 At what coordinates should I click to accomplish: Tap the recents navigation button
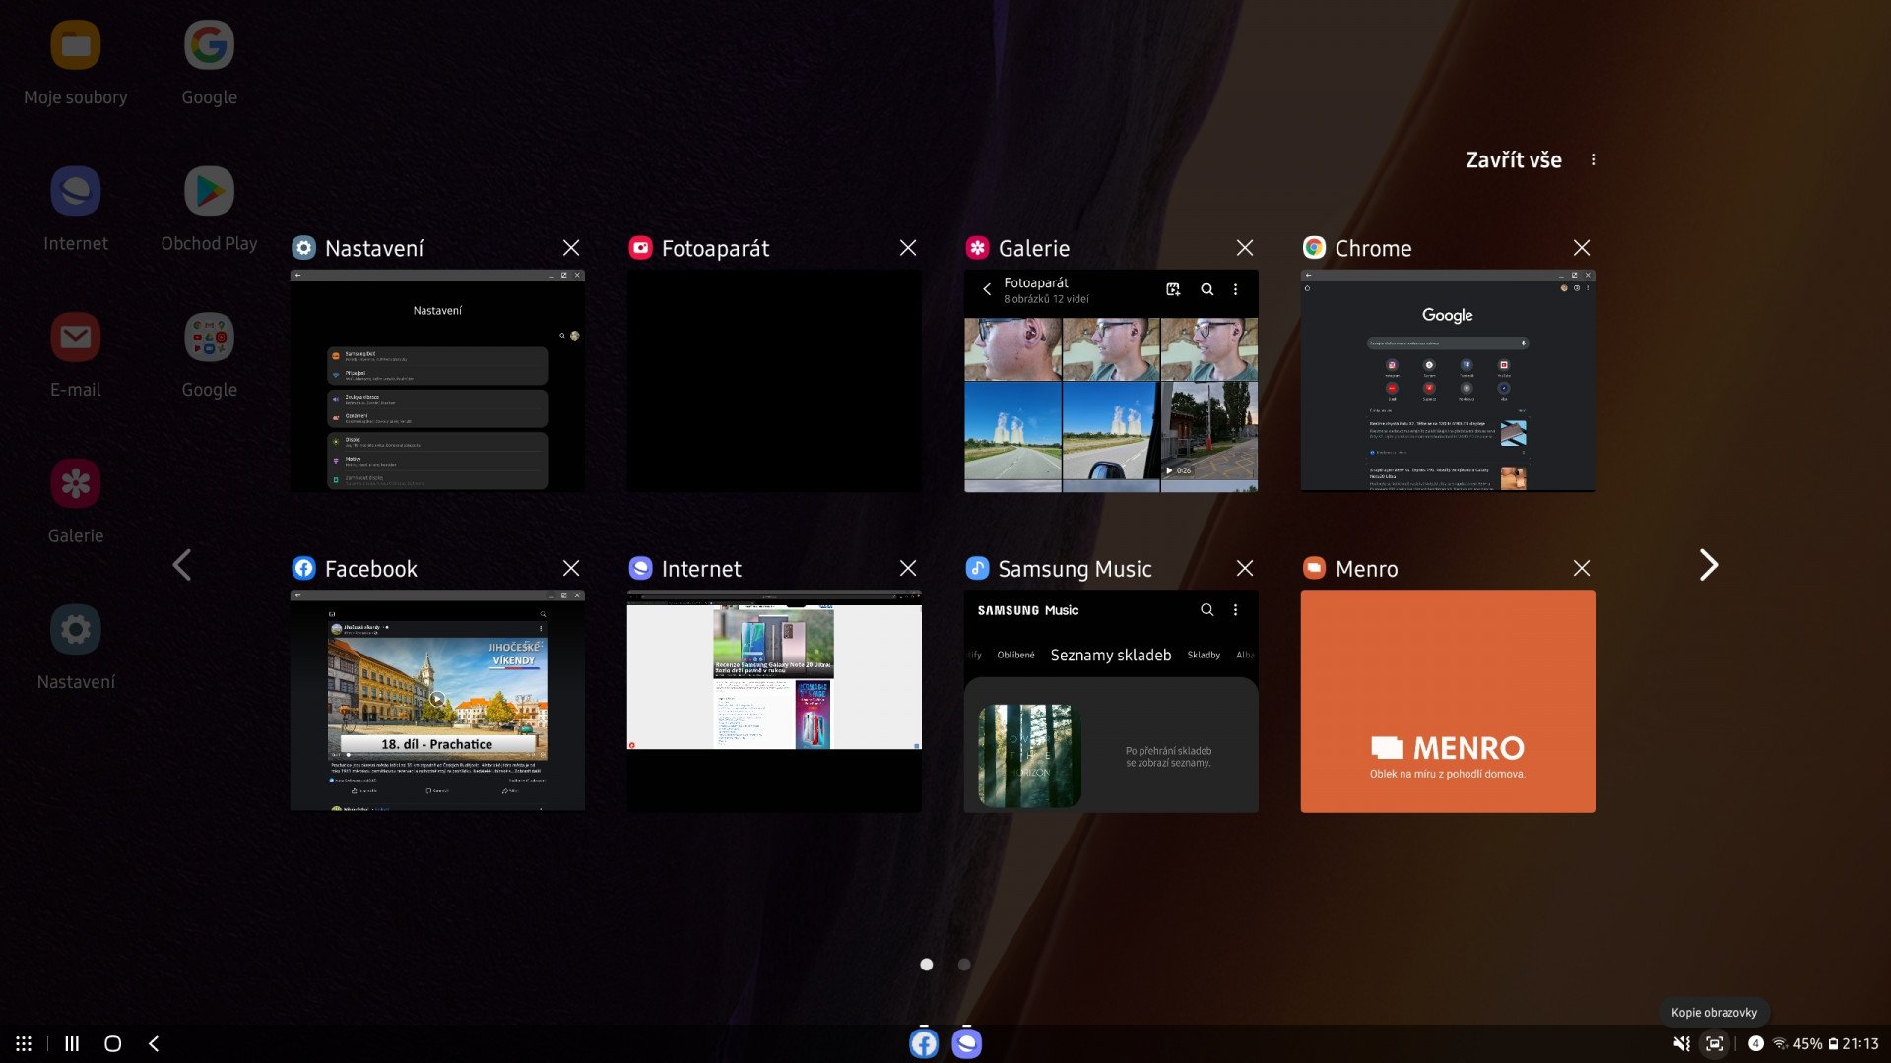72,1043
